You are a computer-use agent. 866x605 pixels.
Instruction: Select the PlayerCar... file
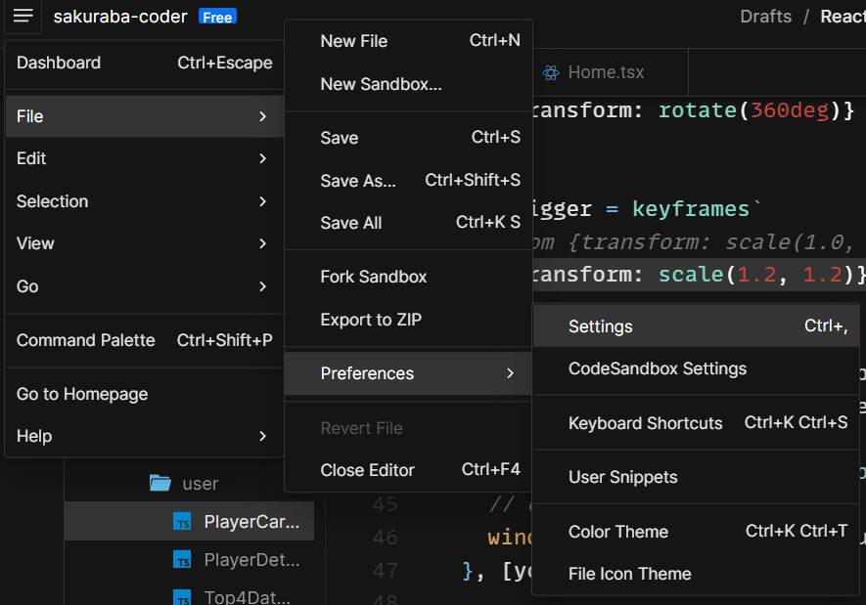190,521
